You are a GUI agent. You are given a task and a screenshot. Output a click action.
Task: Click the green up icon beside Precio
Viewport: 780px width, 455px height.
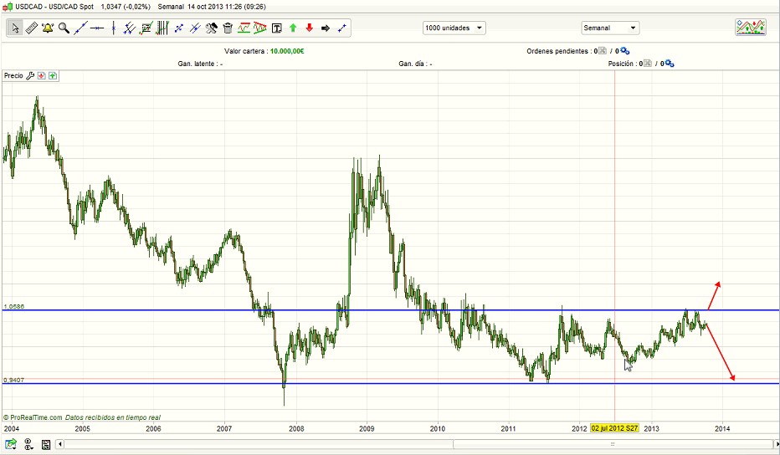[53, 75]
